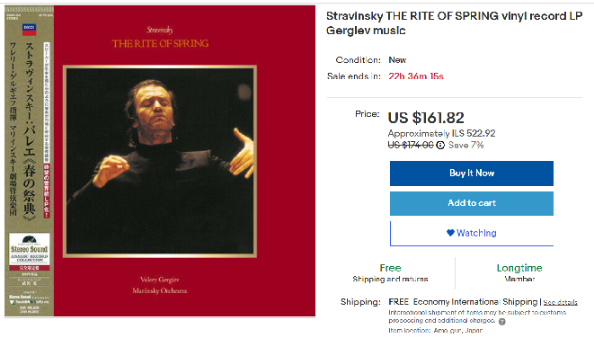Click the US $161.82 price text

[426, 118]
